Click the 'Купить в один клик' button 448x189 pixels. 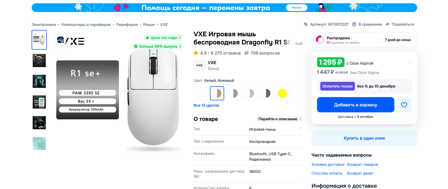pos(364,138)
